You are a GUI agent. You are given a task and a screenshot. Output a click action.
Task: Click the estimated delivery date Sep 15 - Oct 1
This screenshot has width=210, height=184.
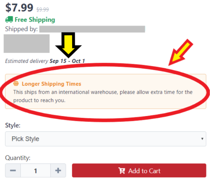(x=67, y=61)
